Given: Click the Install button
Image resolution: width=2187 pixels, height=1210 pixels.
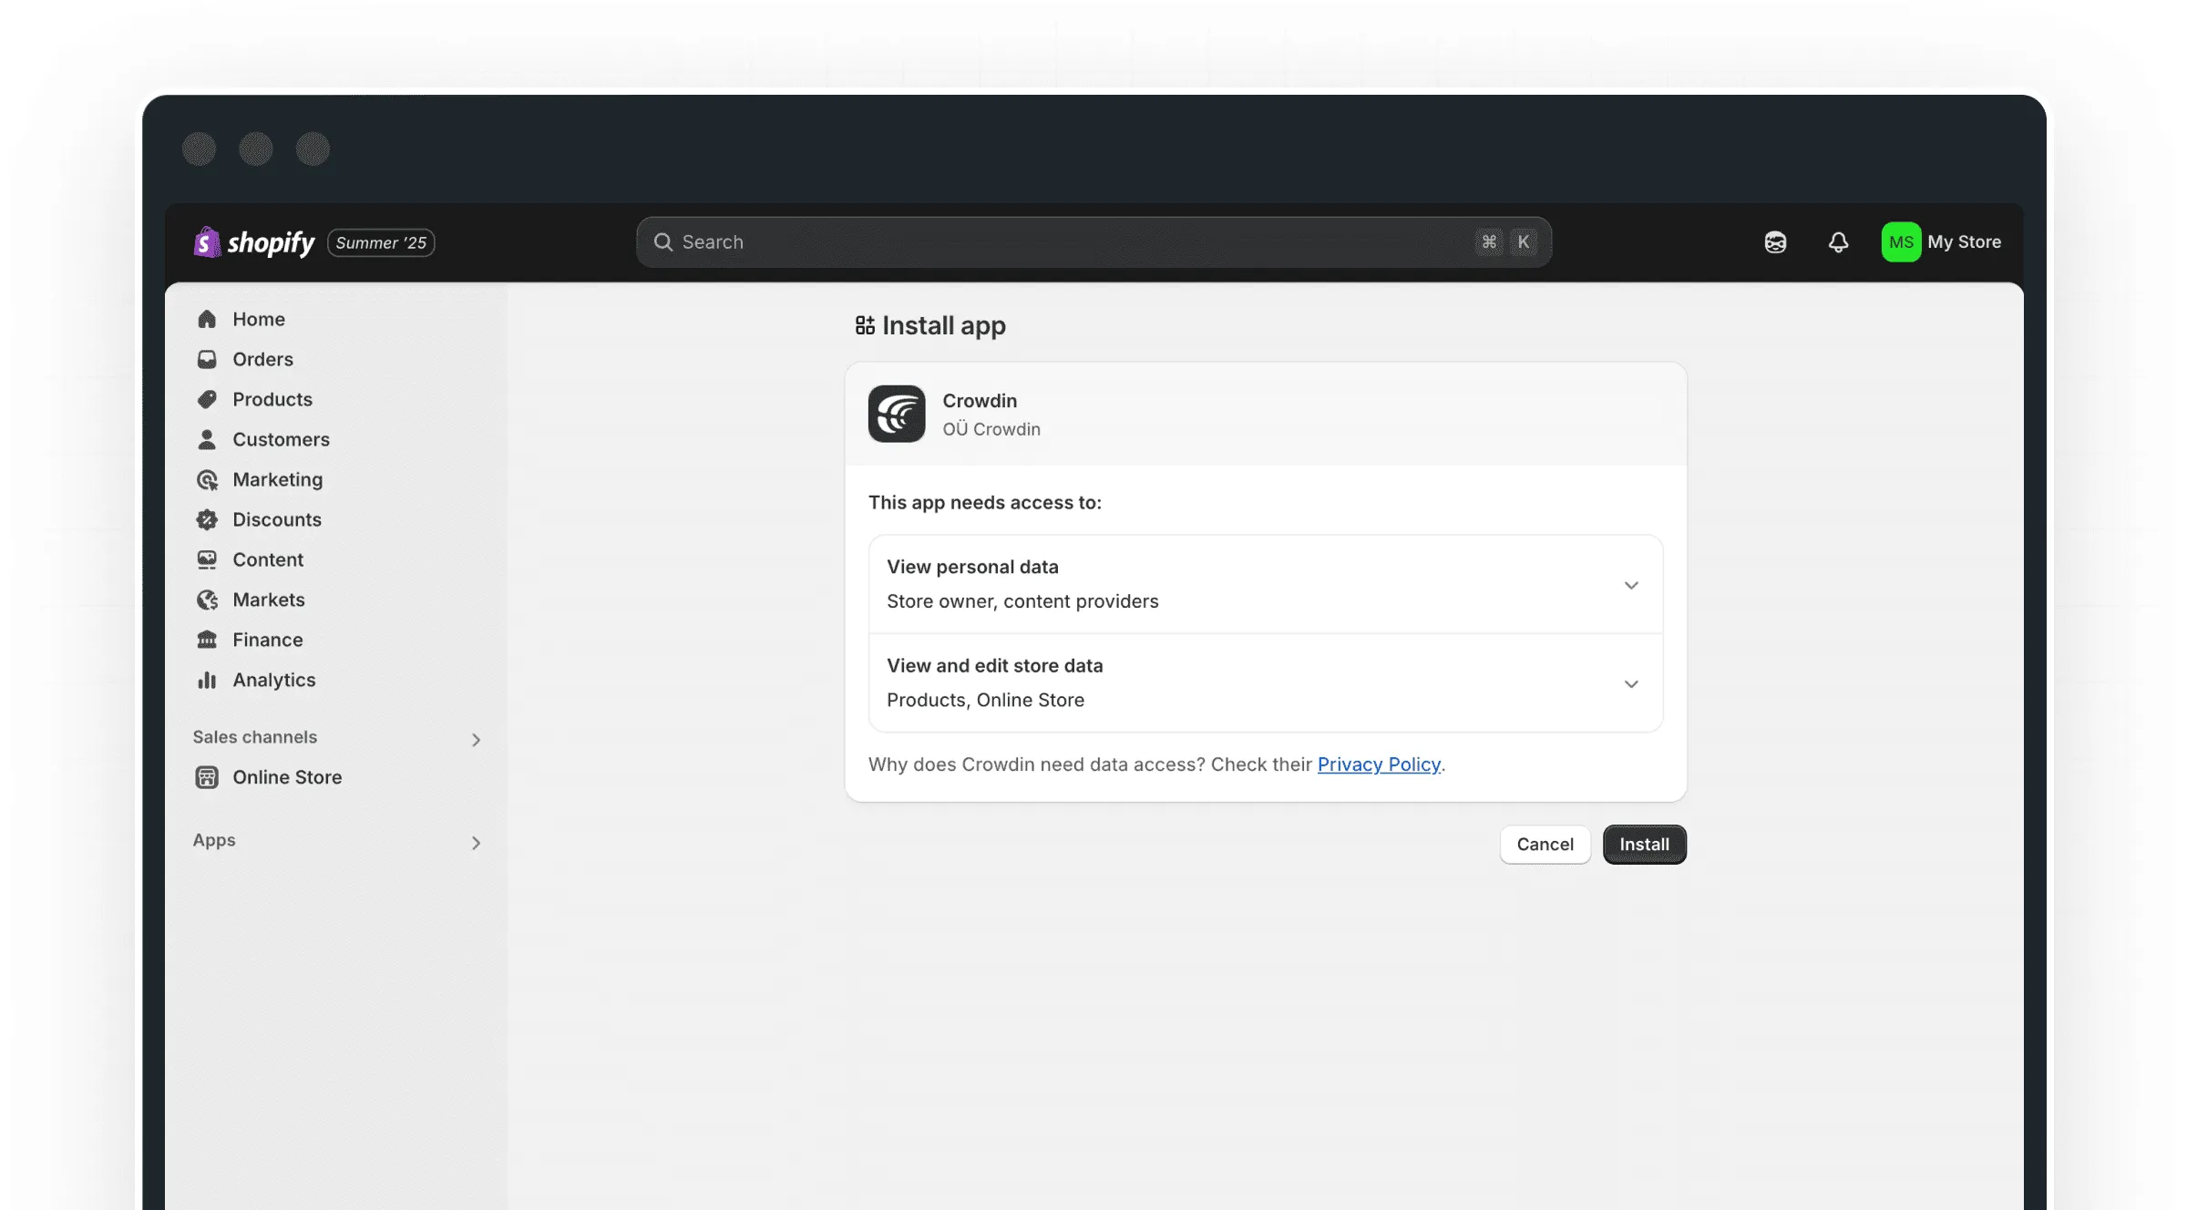Looking at the screenshot, I should click(1644, 844).
